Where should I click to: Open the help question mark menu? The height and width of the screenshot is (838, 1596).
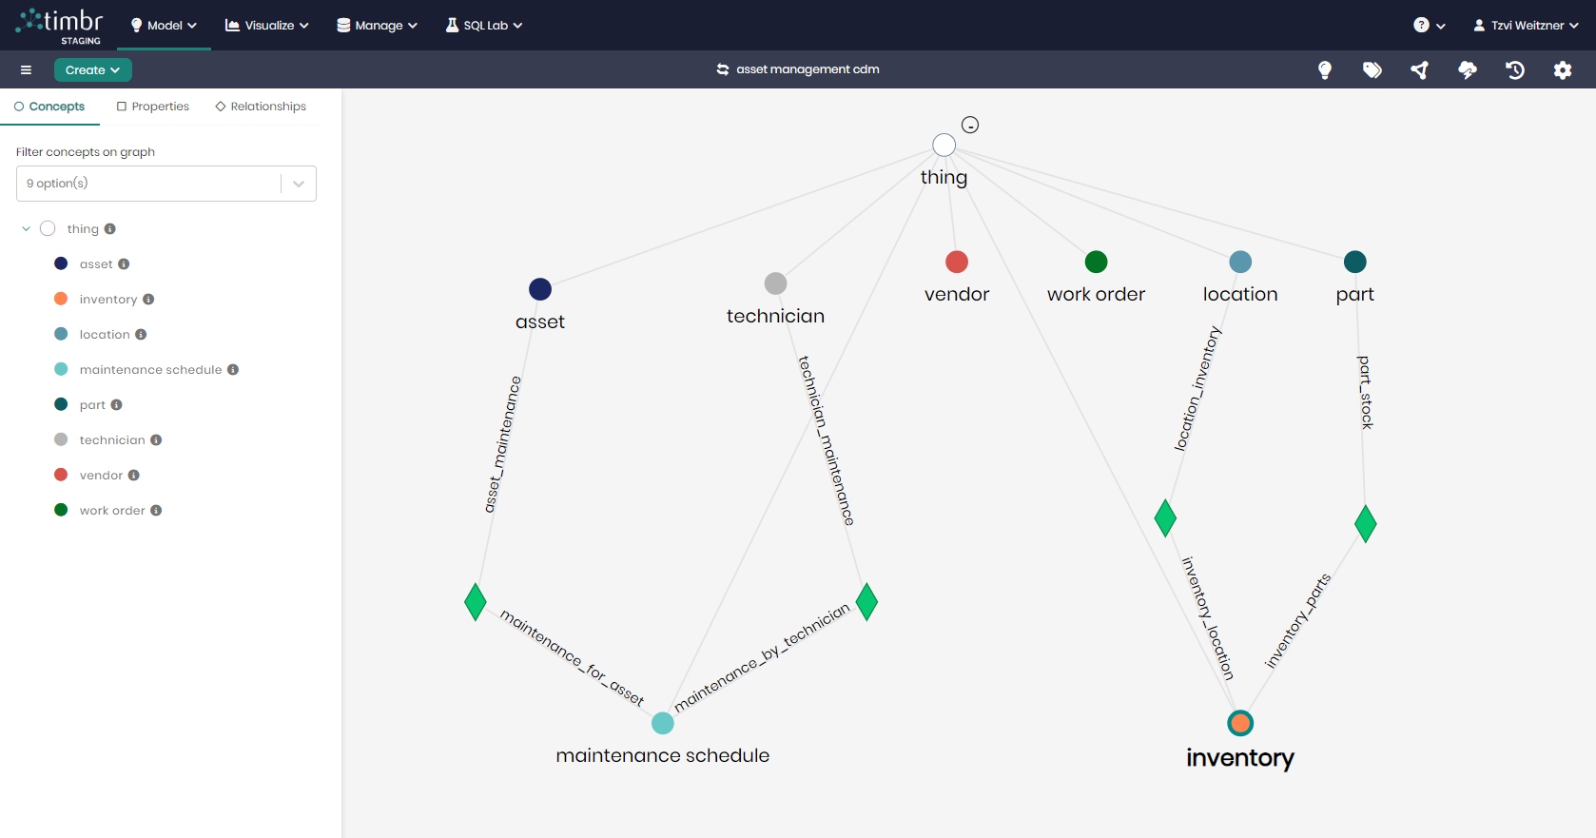coord(1429,26)
